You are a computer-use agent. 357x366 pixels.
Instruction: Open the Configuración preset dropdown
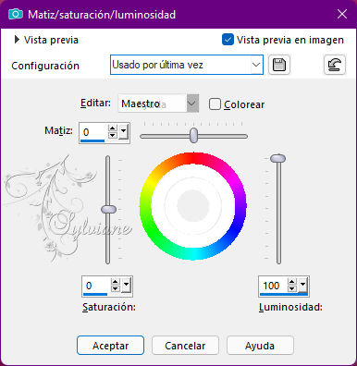click(187, 65)
